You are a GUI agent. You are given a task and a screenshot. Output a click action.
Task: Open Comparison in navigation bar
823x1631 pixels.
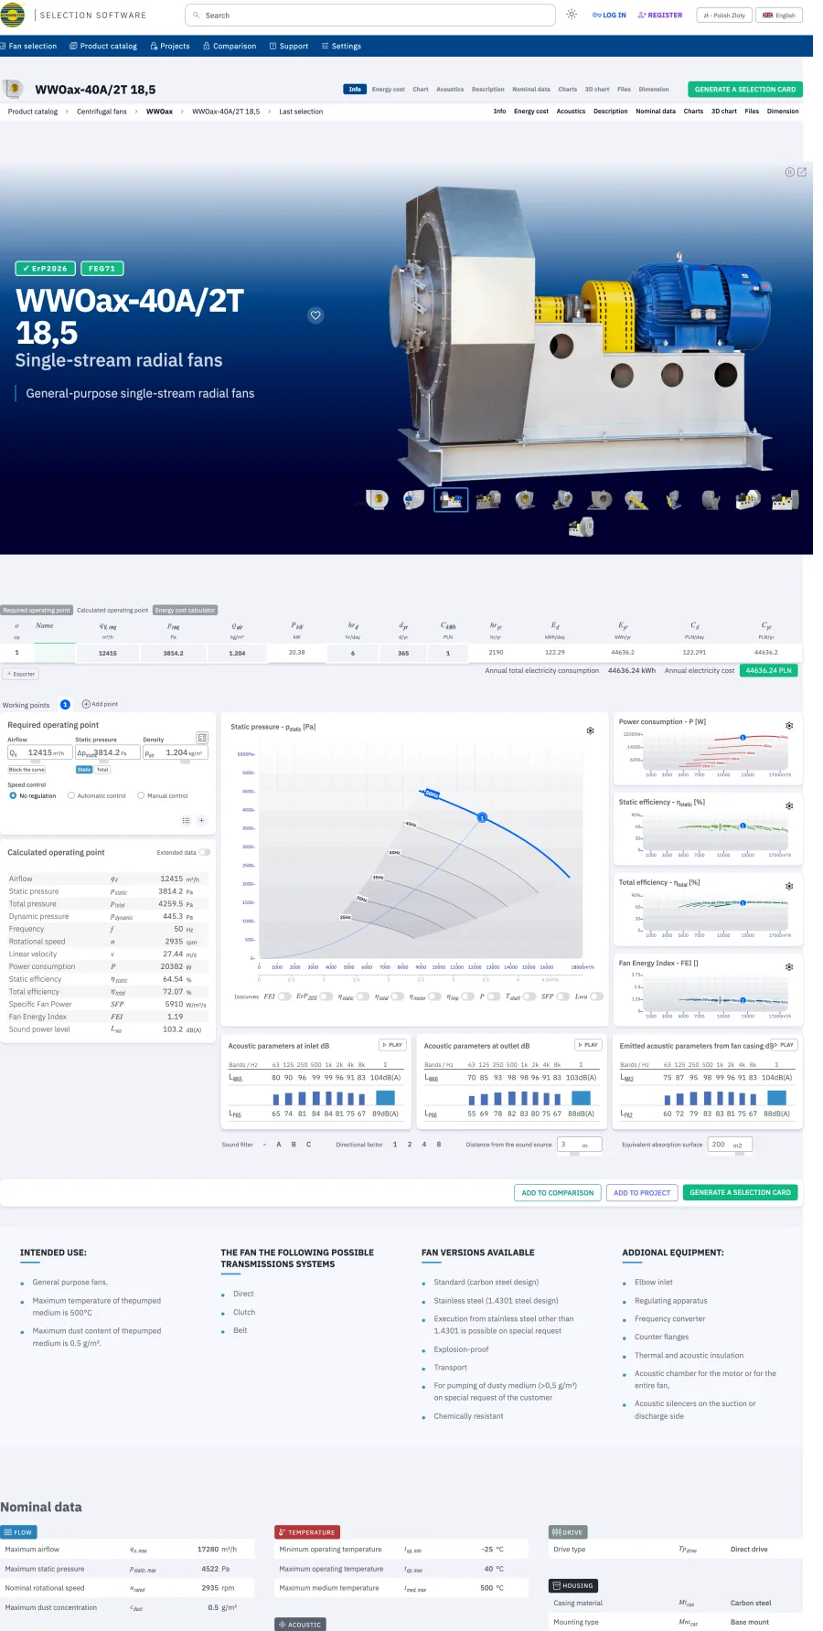pos(230,46)
